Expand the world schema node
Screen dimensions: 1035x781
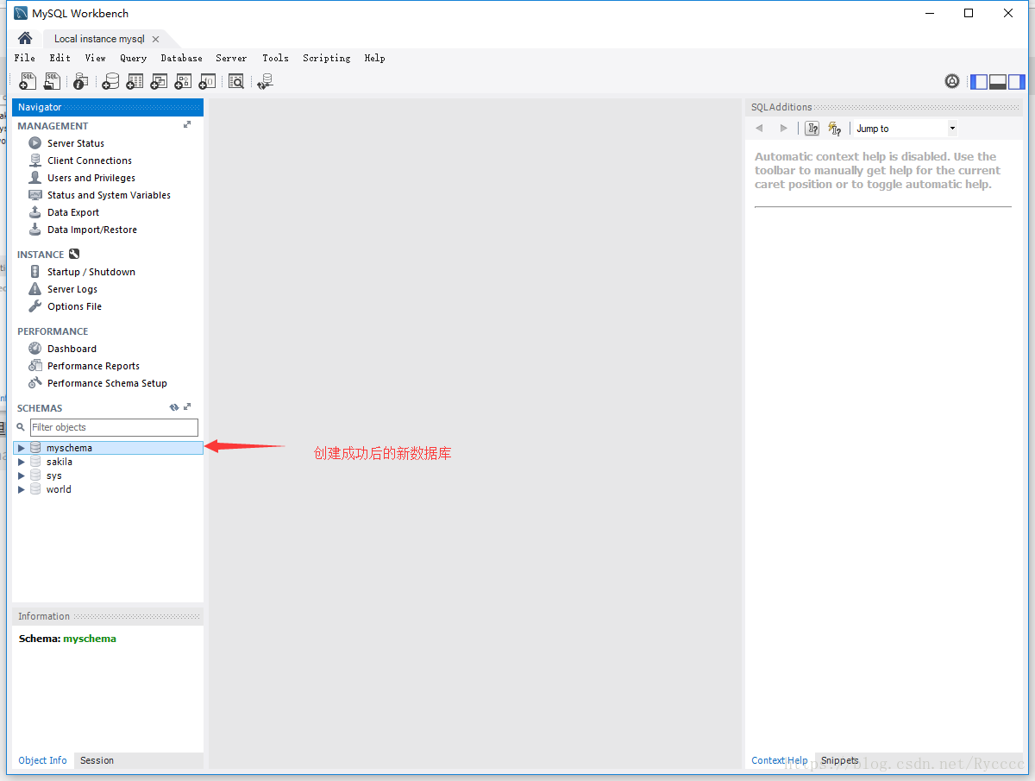click(22, 489)
